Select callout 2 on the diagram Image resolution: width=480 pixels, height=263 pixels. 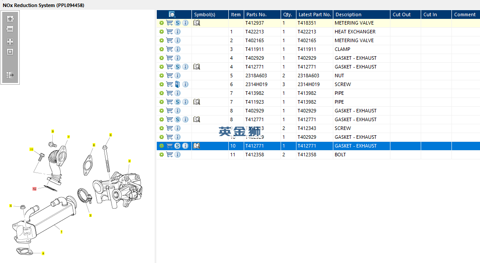pos(130,161)
